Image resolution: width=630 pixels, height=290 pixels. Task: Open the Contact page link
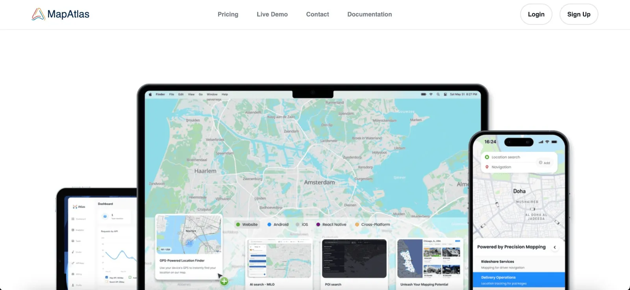pos(317,15)
